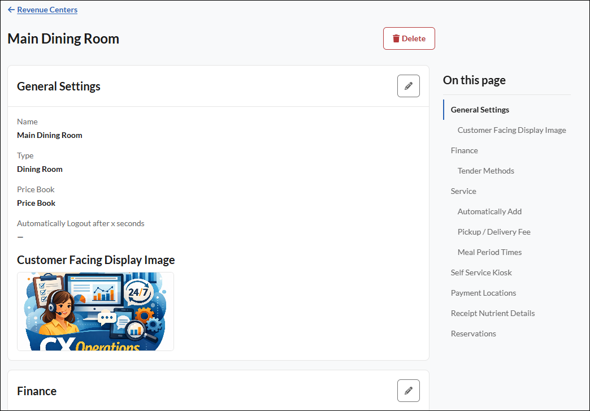Screen dimensions: 590x411
Task: Click the Customer Facing Display Image heading
Action: click(96, 259)
